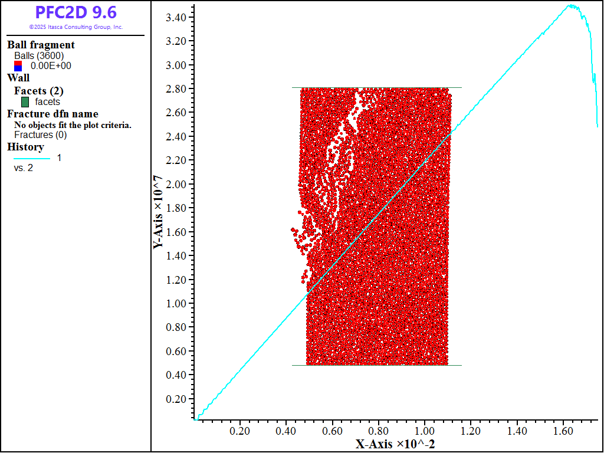604x453 pixels.
Task: Click the 3.40 tick on the Y axis
Action: coord(178,17)
